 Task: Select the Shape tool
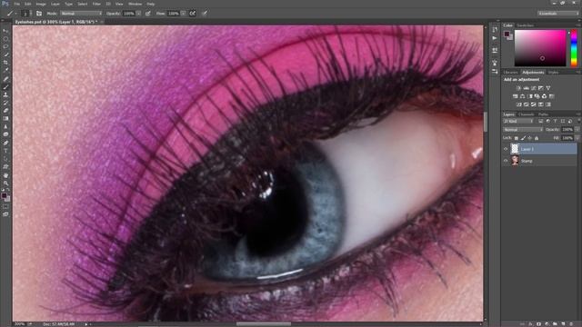coord(5,167)
